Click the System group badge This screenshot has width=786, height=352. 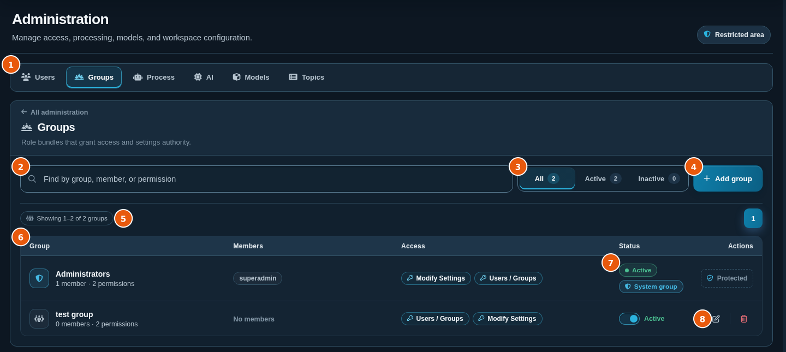(x=651, y=287)
